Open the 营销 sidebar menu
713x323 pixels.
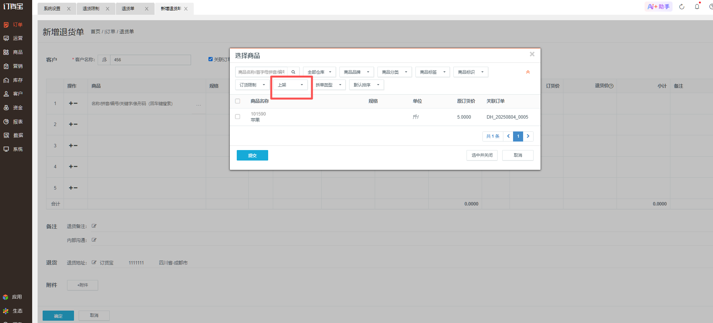point(13,66)
